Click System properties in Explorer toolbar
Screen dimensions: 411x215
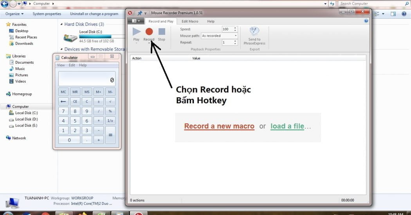(x=47, y=14)
